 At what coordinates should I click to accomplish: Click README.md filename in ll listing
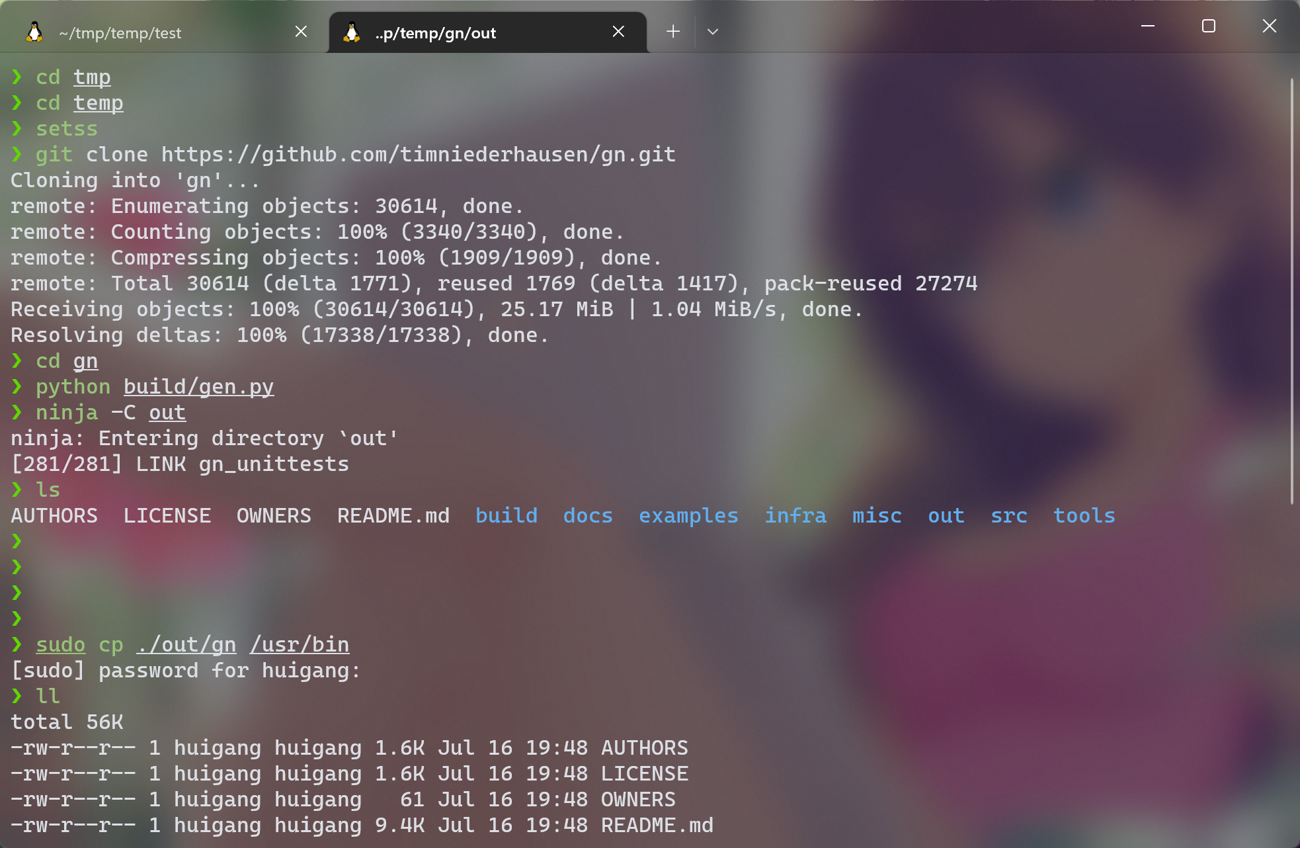click(x=657, y=826)
